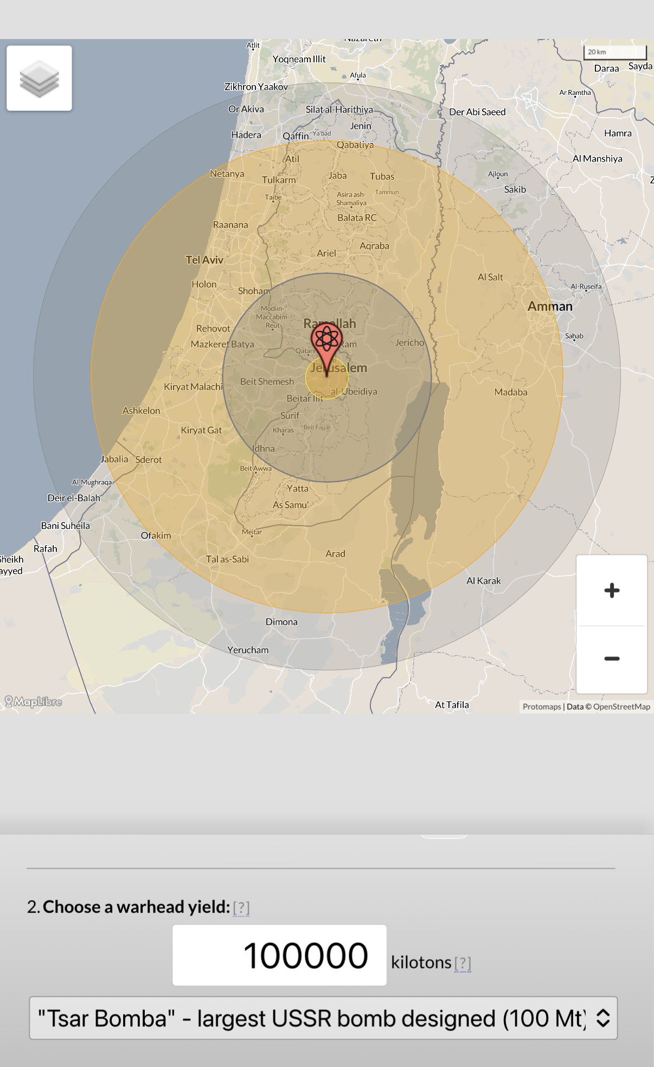Click the Der Abi Saeed label
Viewport: 654px width, 1067px height.
point(477,112)
